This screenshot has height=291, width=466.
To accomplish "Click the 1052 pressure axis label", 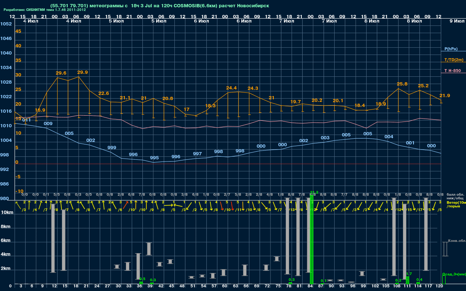I will click(x=6, y=24).
